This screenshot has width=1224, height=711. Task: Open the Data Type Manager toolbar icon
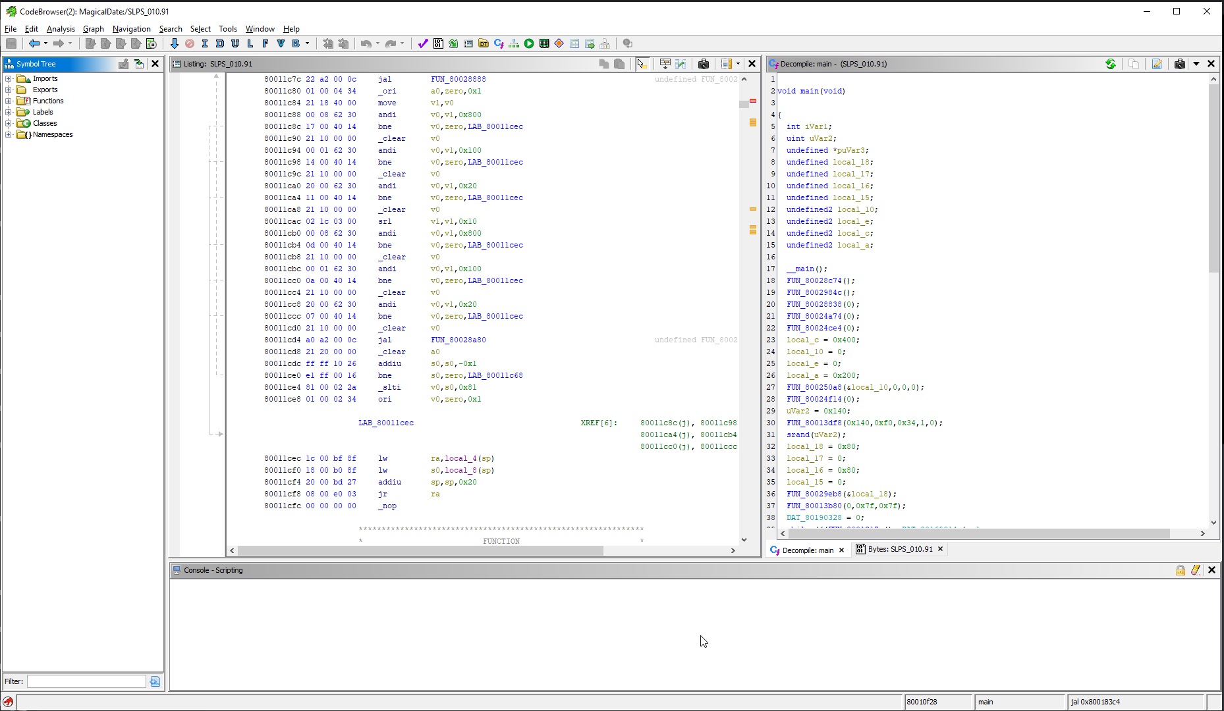(x=484, y=43)
